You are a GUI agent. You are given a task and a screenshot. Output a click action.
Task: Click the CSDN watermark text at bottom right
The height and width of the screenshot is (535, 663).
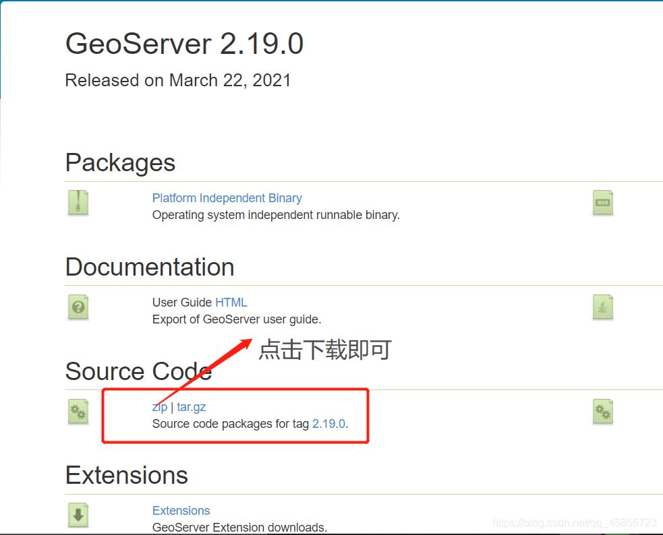coord(574,522)
